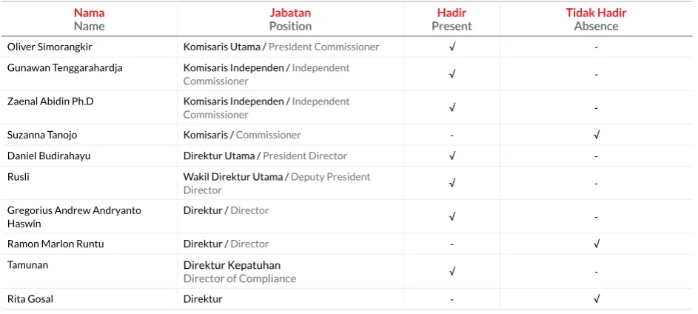Viewport: 698px width, 314px height.
Task: Click Daniel Budirahayu's present checkmark
Action: pos(452,156)
